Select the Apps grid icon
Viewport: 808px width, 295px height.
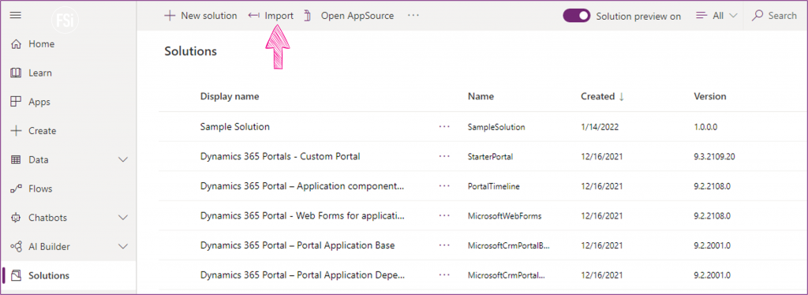16,102
